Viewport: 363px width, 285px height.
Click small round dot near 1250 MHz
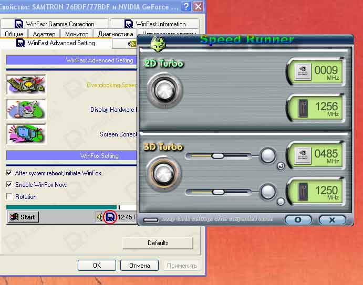pos(281,202)
